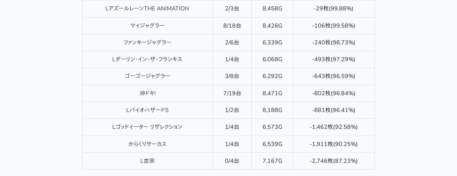Image resolution: width=457 pixels, height=176 pixels.
Task: Click the LアズールレーンTHE ANIMATION machine name
Action: [x=147, y=8]
